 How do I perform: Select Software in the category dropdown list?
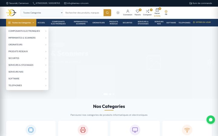tap(27, 79)
